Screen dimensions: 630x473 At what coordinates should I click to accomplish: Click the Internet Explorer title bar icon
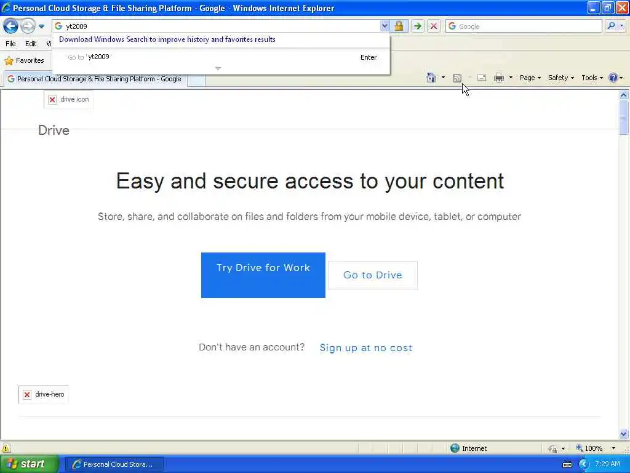tap(6, 7)
